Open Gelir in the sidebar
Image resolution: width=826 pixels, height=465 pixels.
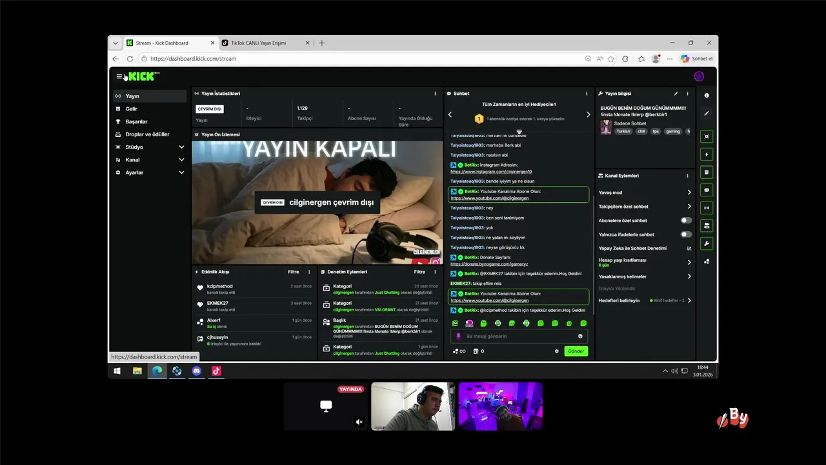(150, 108)
